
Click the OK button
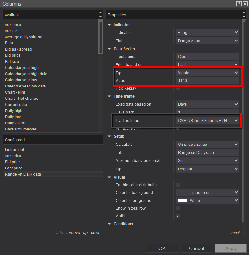pyautogui.click(x=162, y=248)
